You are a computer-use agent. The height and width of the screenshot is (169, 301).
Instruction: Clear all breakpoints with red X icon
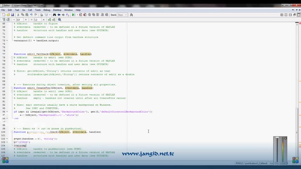click(85, 15)
